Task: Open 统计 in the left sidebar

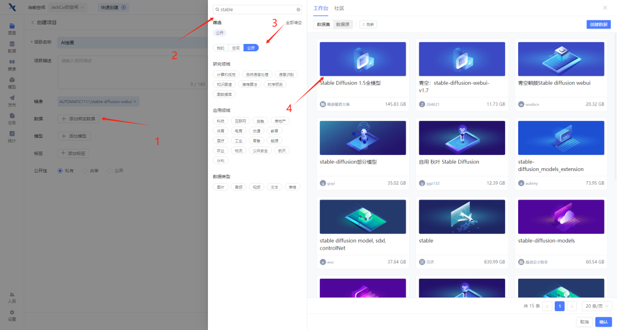Action: pyautogui.click(x=12, y=137)
